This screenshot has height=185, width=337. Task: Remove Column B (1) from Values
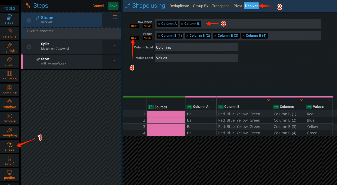159,36
